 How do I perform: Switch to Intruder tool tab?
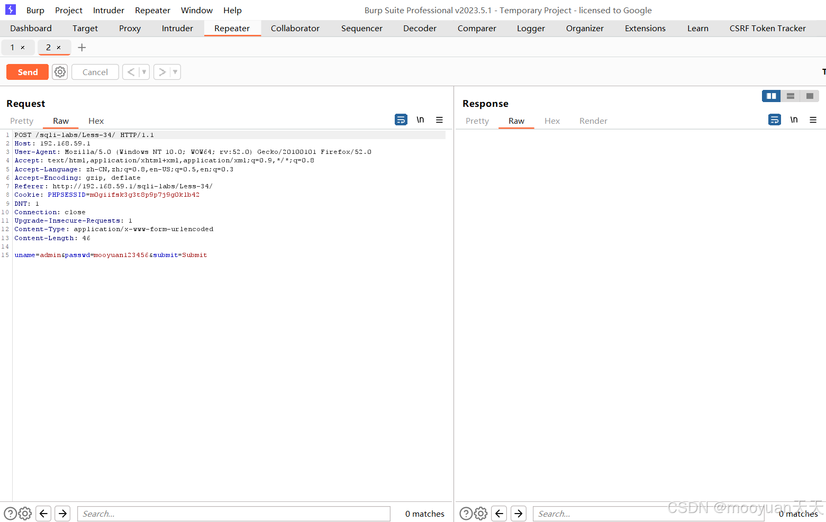pos(177,29)
